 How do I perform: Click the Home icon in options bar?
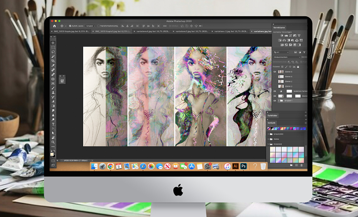[x=54, y=26]
